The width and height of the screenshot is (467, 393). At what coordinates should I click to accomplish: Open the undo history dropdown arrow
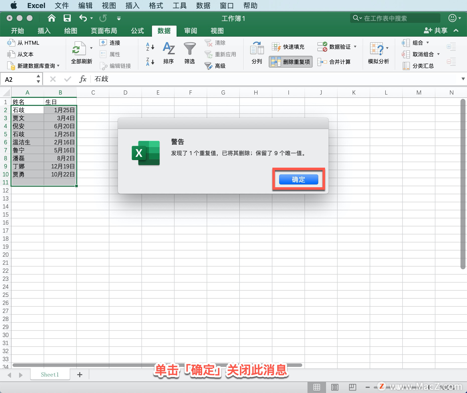[x=92, y=18]
